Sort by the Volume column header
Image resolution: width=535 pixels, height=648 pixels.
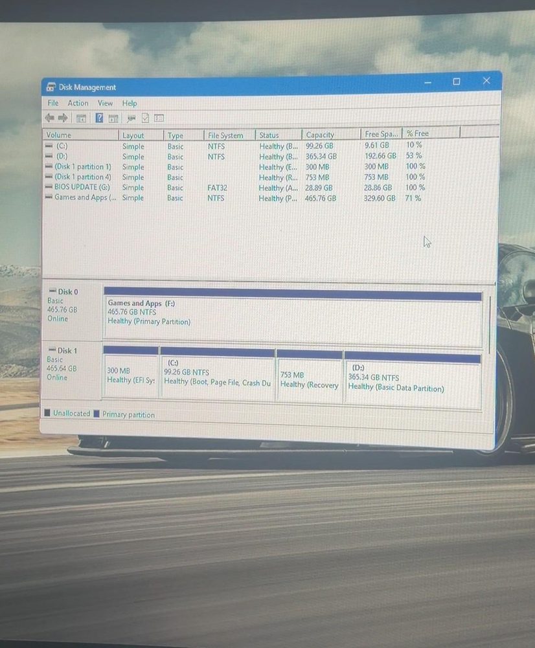click(80, 135)
